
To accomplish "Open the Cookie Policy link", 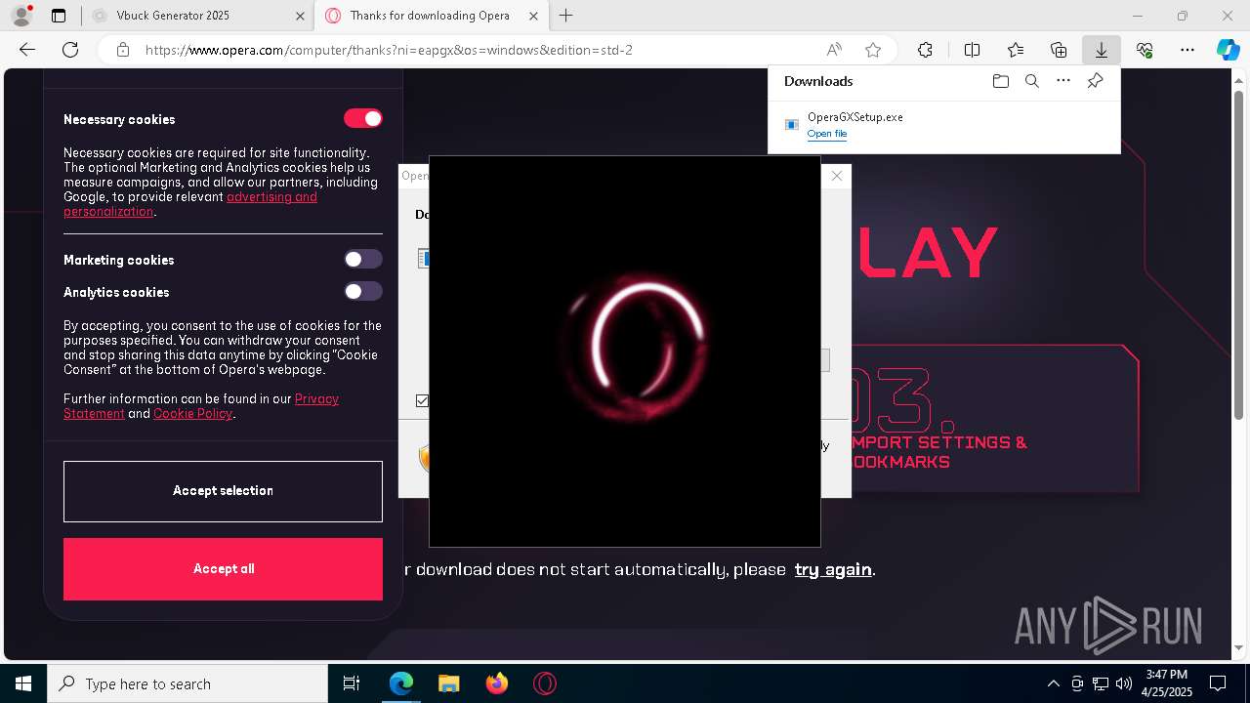I will pos(192,414).
